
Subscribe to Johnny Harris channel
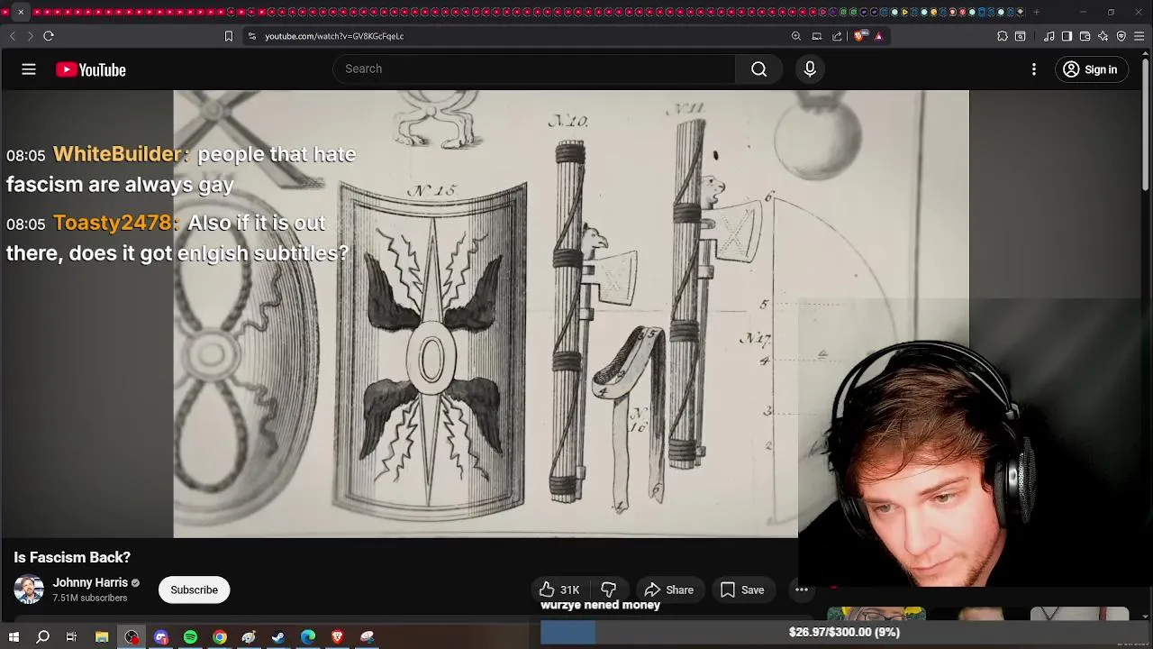[195, 590]
